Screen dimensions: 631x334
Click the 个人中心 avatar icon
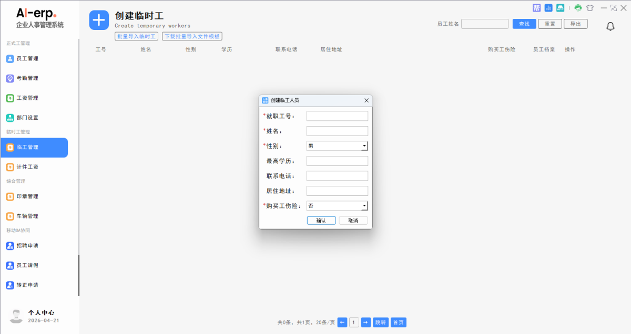click(x=16, y=316)
